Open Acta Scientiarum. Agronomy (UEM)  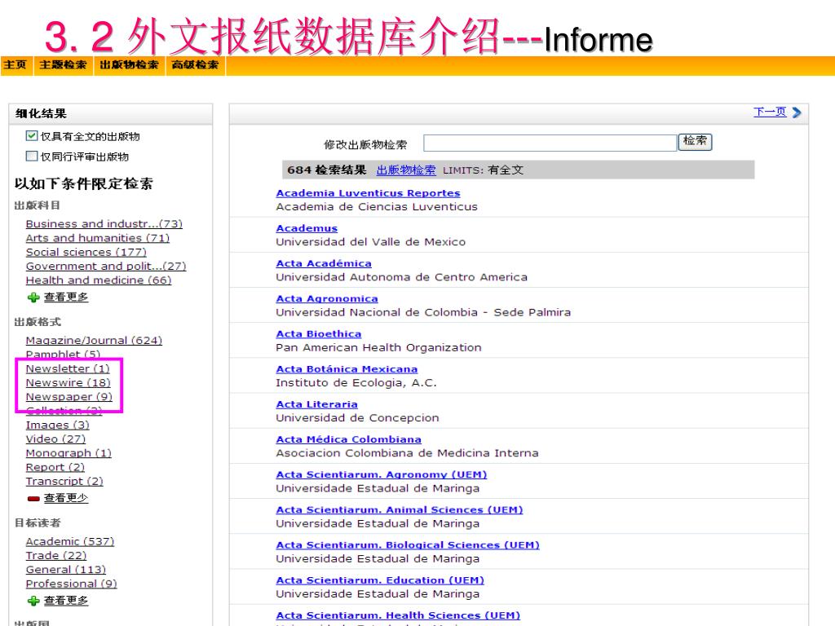[x=382, y=475]
